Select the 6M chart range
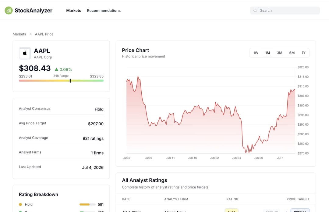This screenshot has height=212, width=329. pyautogui.click(x=292, y=53)
